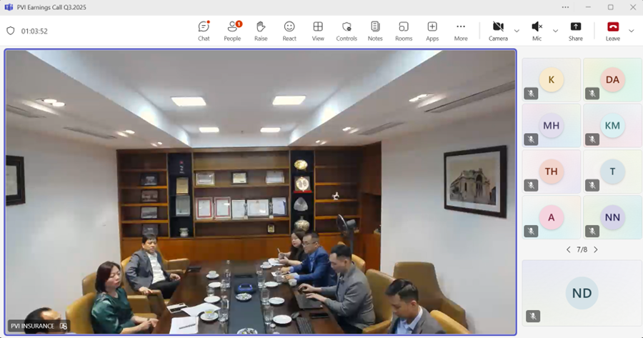Open the More actions menu
Screen dimensions: 643x338
pos(461,30)
